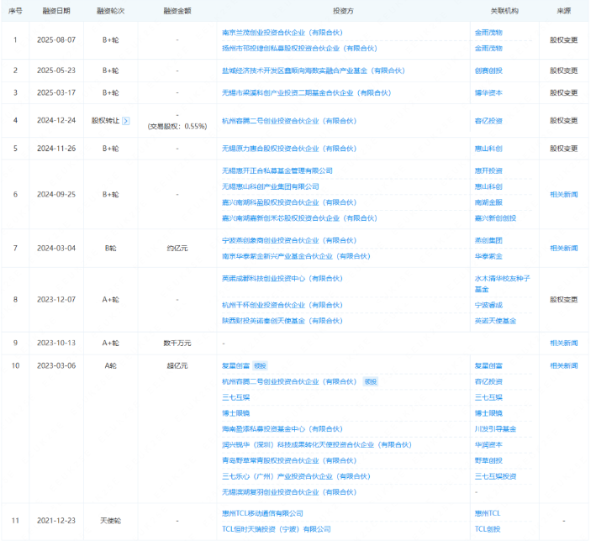Open investor 海南盈添私募投资基金中心
The width and height of the screenshot is (591, 551).
[x=282, y=429]
